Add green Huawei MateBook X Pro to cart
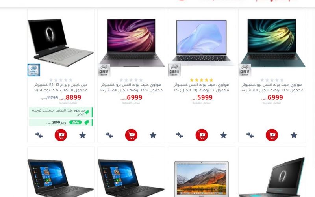This screenshot has height=197, width=315. [272, 135]
